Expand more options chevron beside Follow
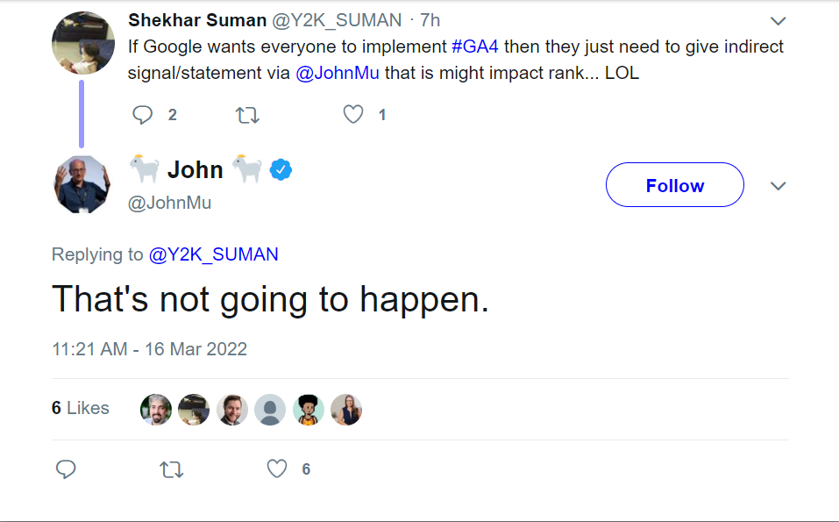The height and width of the screenshot is (522, 839). point(778,186)
